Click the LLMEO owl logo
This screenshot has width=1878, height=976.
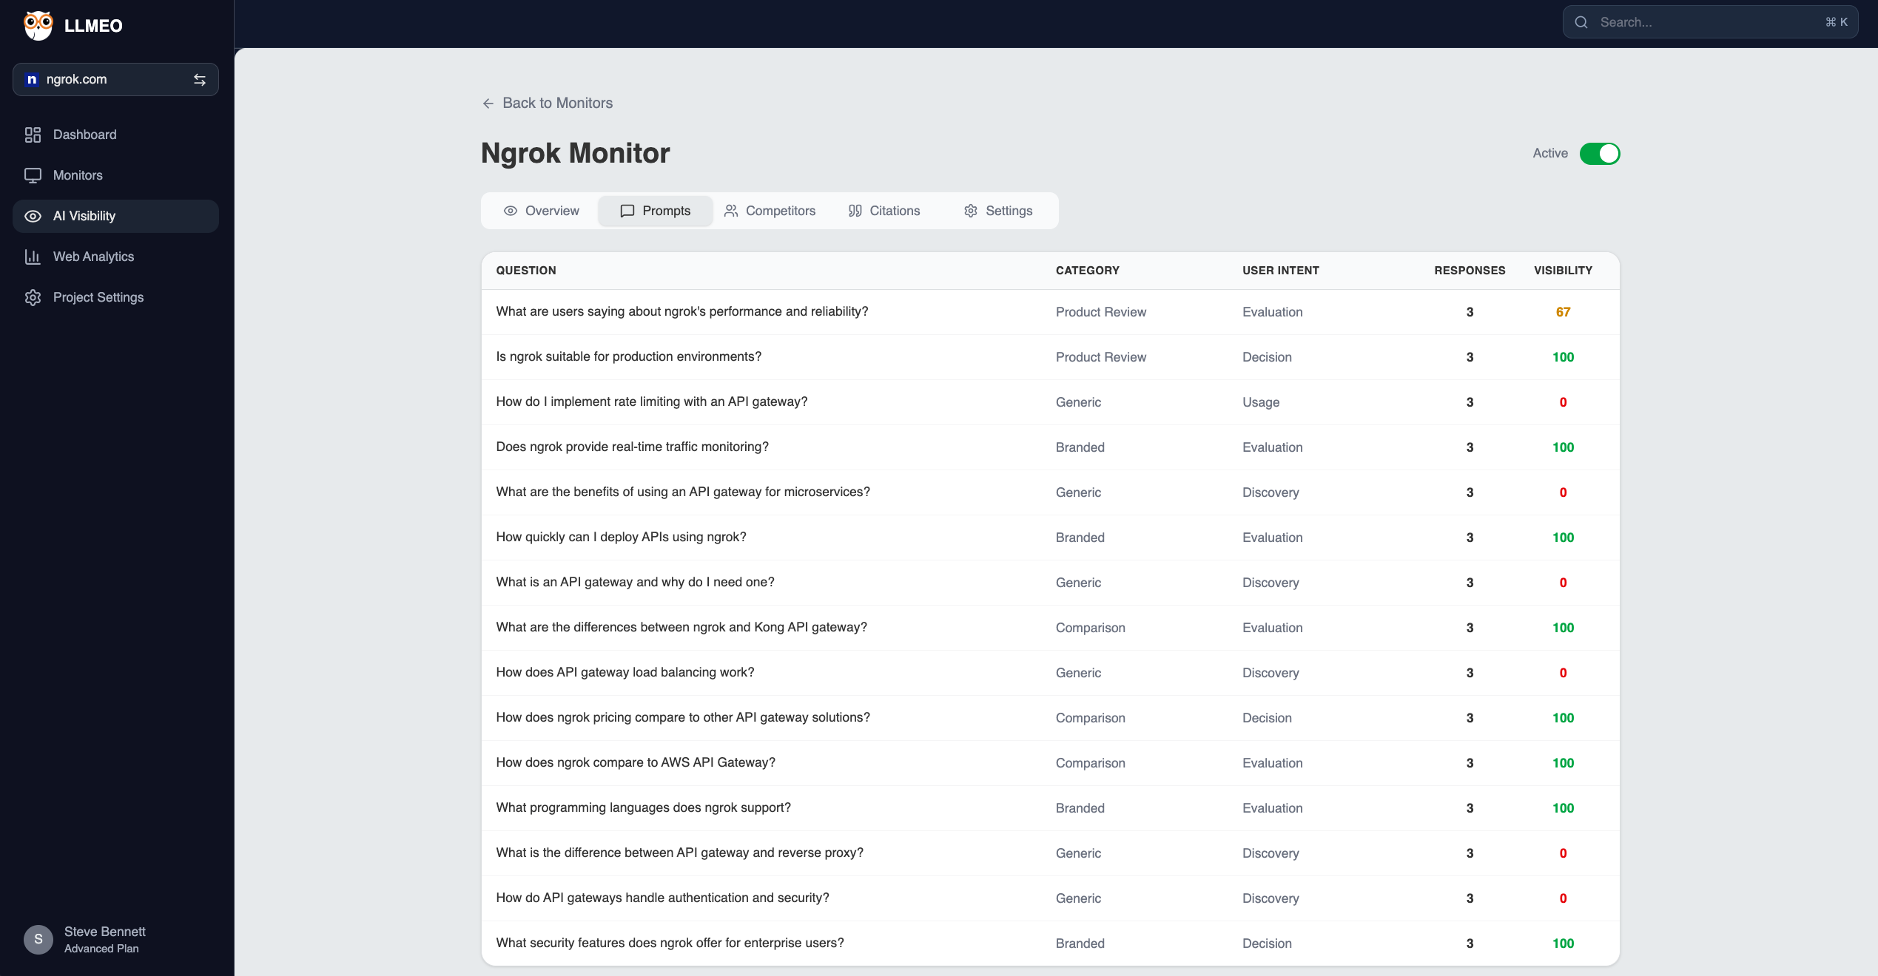click(38, 25)
